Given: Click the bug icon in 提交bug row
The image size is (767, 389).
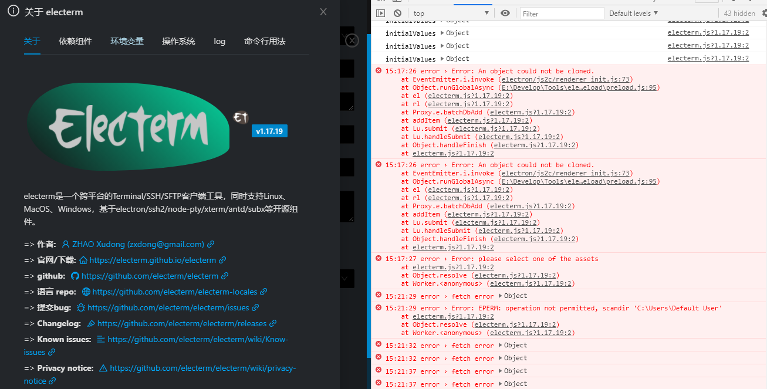Looking at the screenshot, I should [x=81, y=307].
